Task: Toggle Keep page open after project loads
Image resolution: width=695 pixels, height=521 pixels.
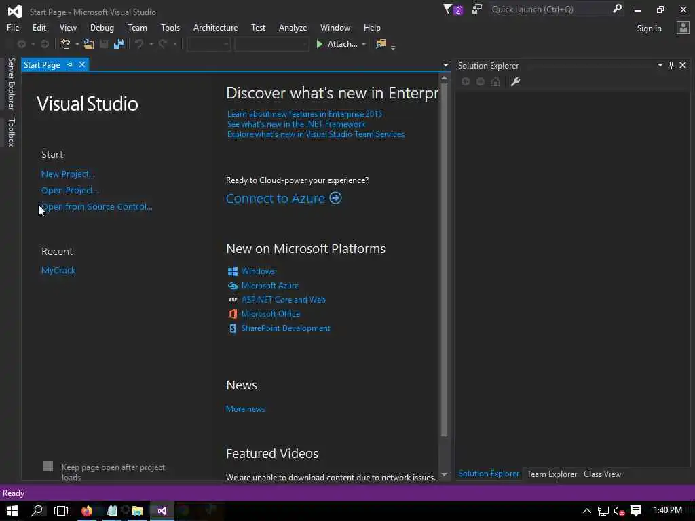Action: pos(48,466)
